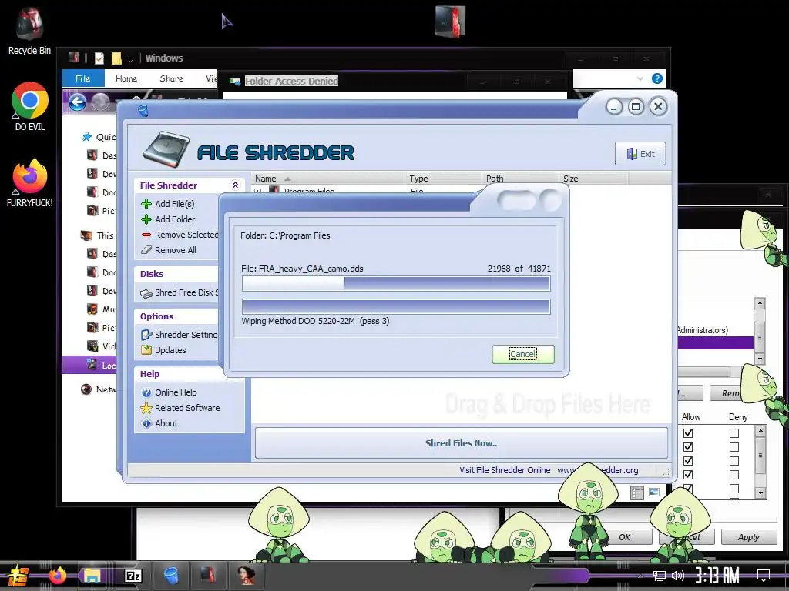
Task: Click the overall wiping progress bar
Action: click(396, 306)
